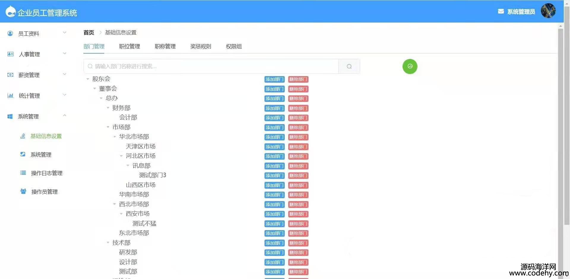570x279 pixels.
Task: Switch to the 职位管理 tab
Action: pyautogui.click(x=129, y=46)
